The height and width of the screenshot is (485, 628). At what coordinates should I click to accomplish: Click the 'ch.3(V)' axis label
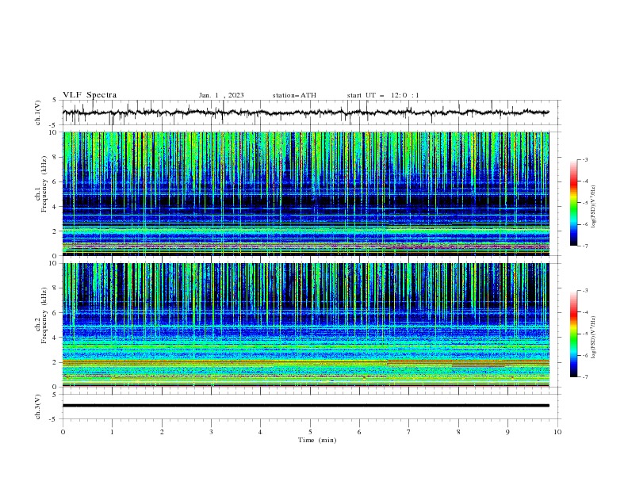click(x=38, y=407)
